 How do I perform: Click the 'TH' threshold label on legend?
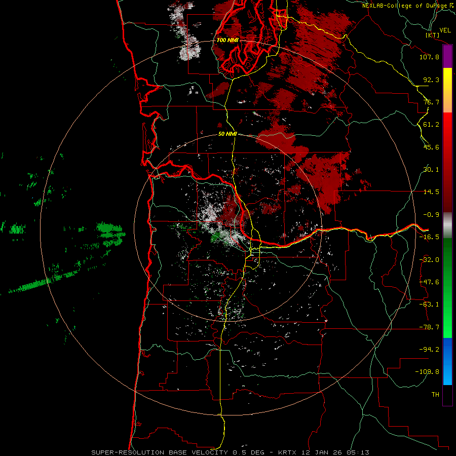(x=435, y=394)
